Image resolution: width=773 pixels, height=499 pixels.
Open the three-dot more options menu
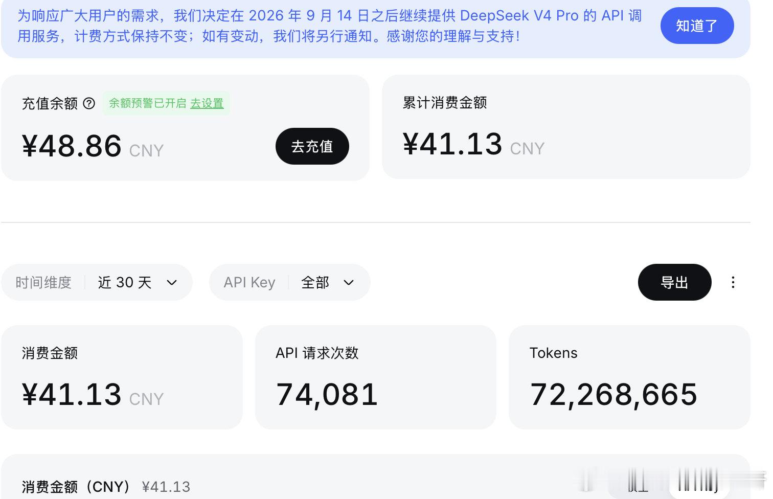click(x=733, y=282)
